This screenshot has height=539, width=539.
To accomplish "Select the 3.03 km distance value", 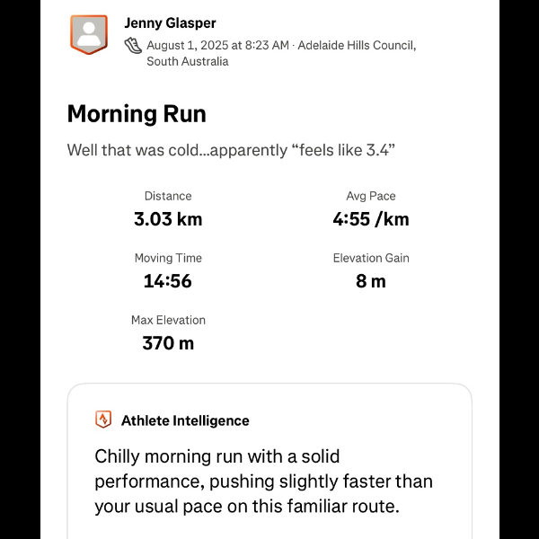I will (x=168, y=219).
